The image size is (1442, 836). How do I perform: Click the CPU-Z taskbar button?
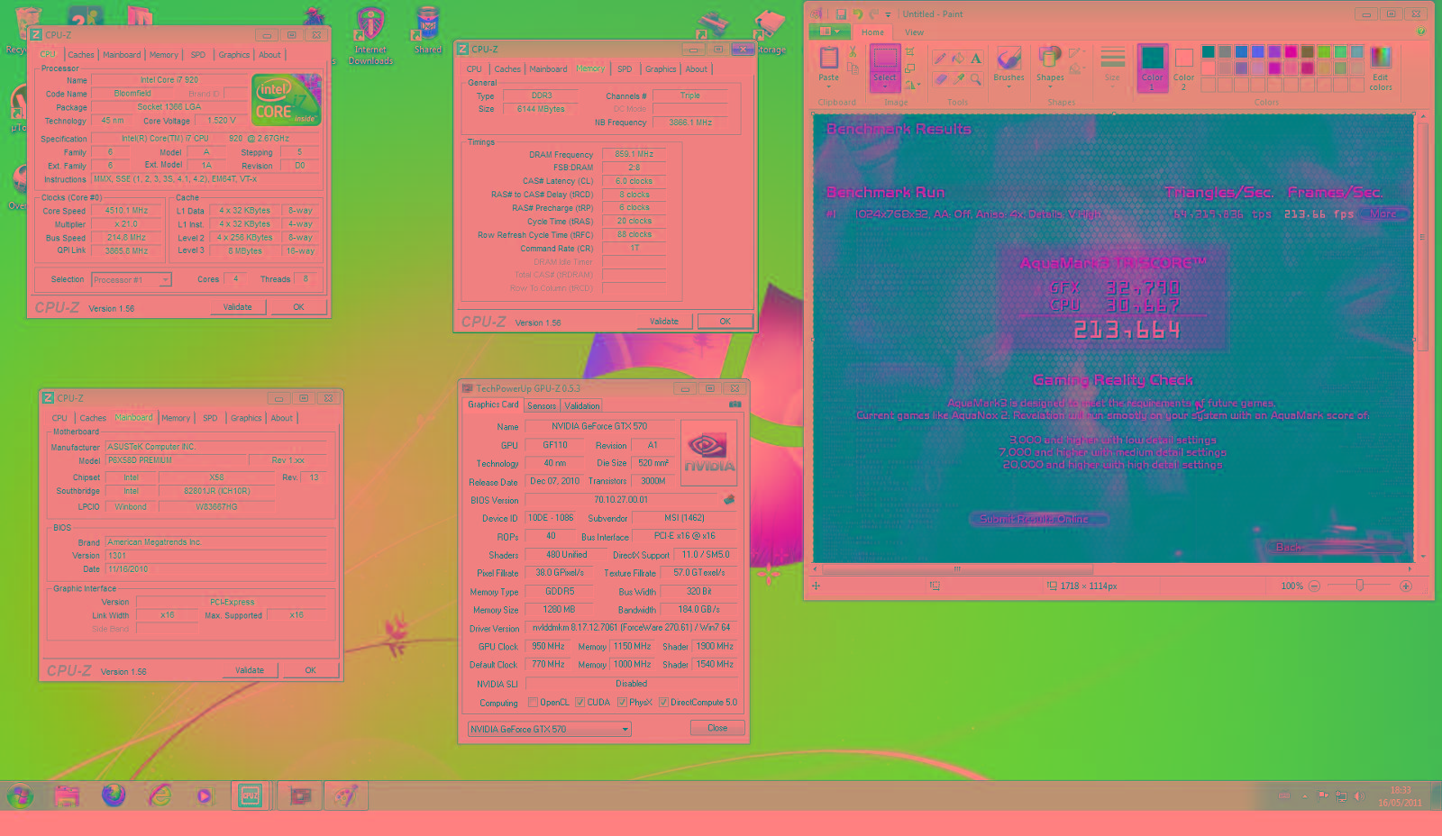click(x=250, y=795)
